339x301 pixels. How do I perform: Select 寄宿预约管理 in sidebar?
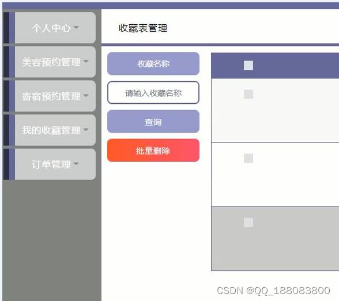(x=55, y=96)
